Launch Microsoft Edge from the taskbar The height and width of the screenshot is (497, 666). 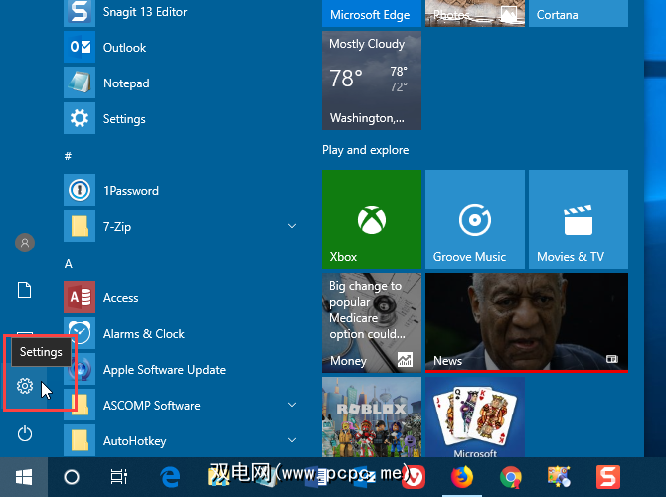tap(171, 477)
